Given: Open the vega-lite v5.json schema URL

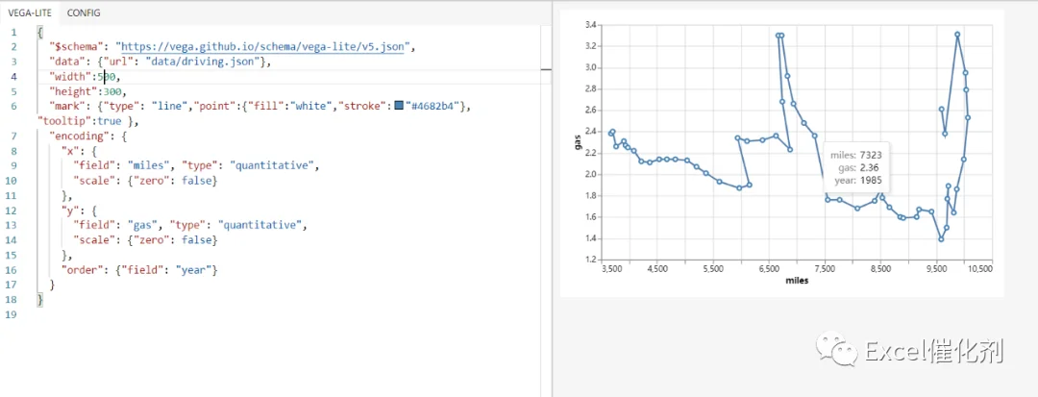Looking at the screenshot, I should point(263,46).
